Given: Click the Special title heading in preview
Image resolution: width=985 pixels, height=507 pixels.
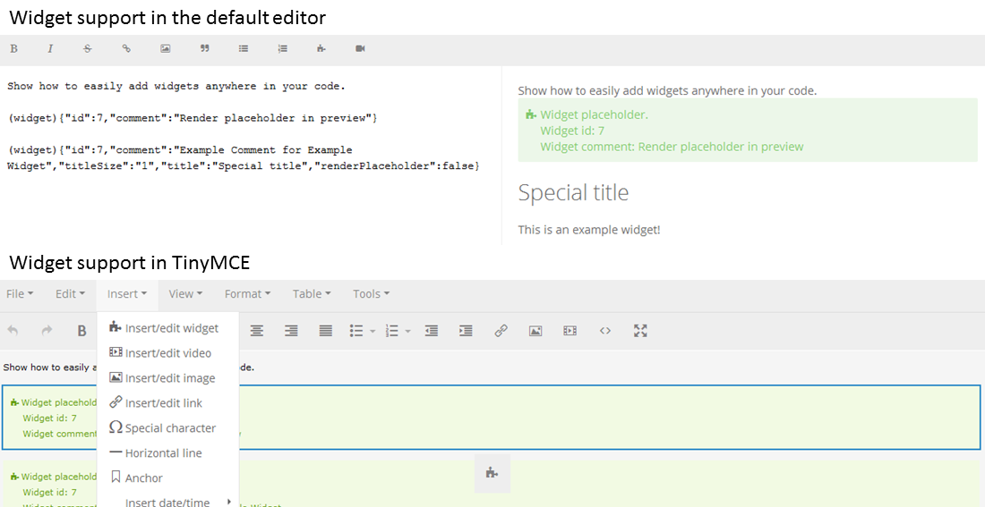Looking at the screenshot, I should [573, 192].
